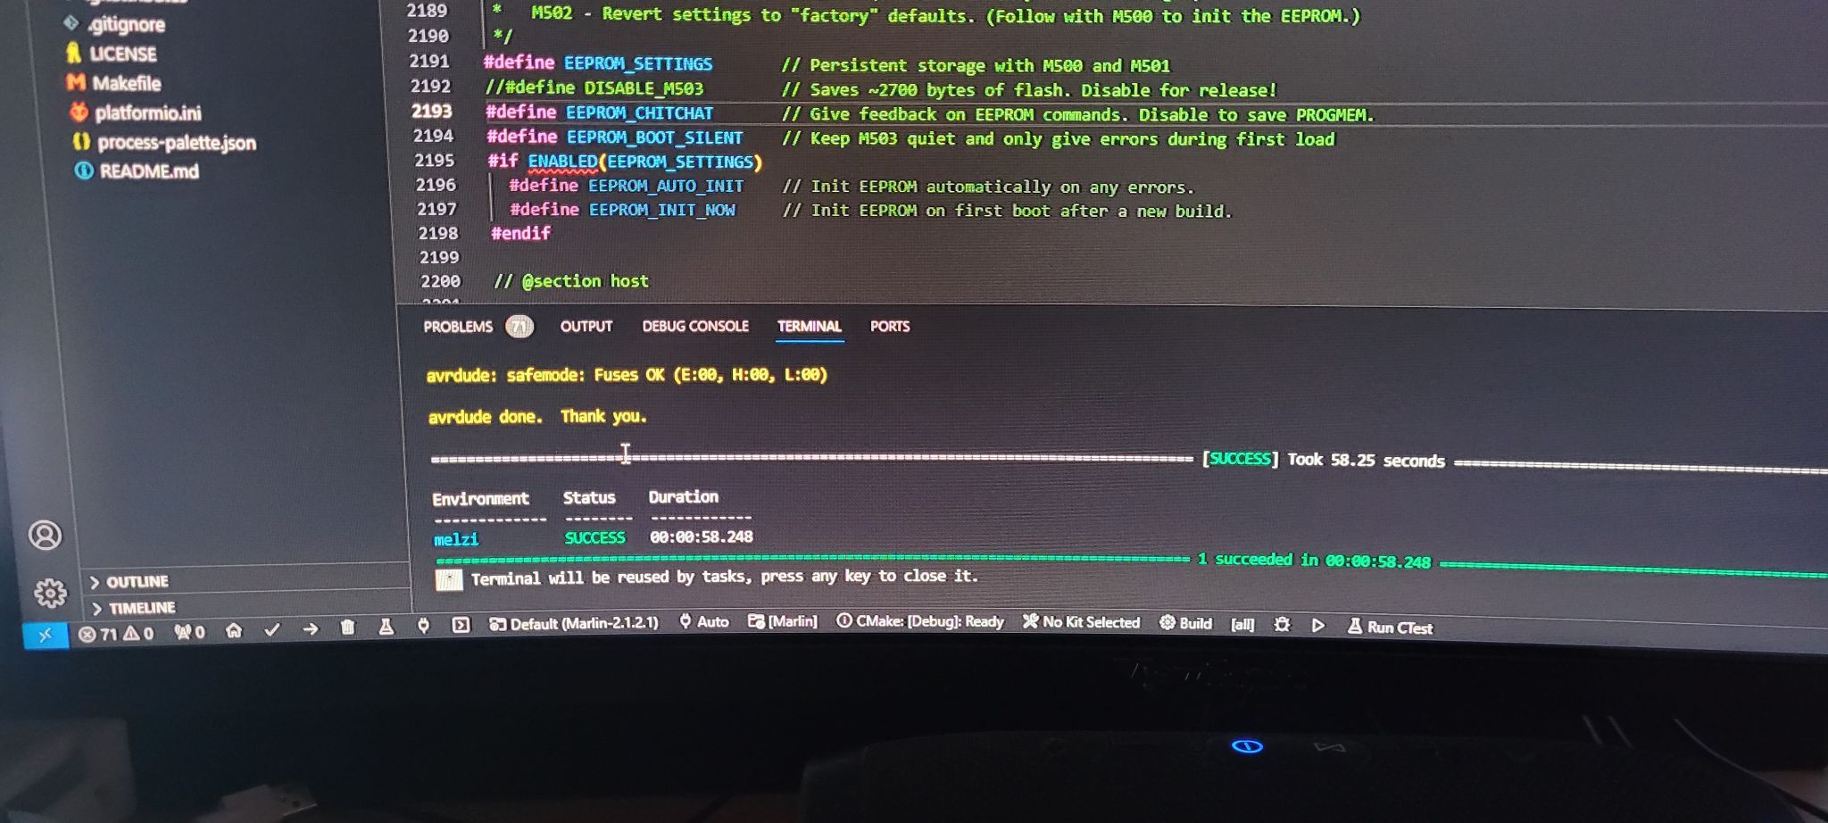Viewport: 1828px width, 823px height.
Task: Click the SUCCESS status under Status column
Action: [594, 537]
